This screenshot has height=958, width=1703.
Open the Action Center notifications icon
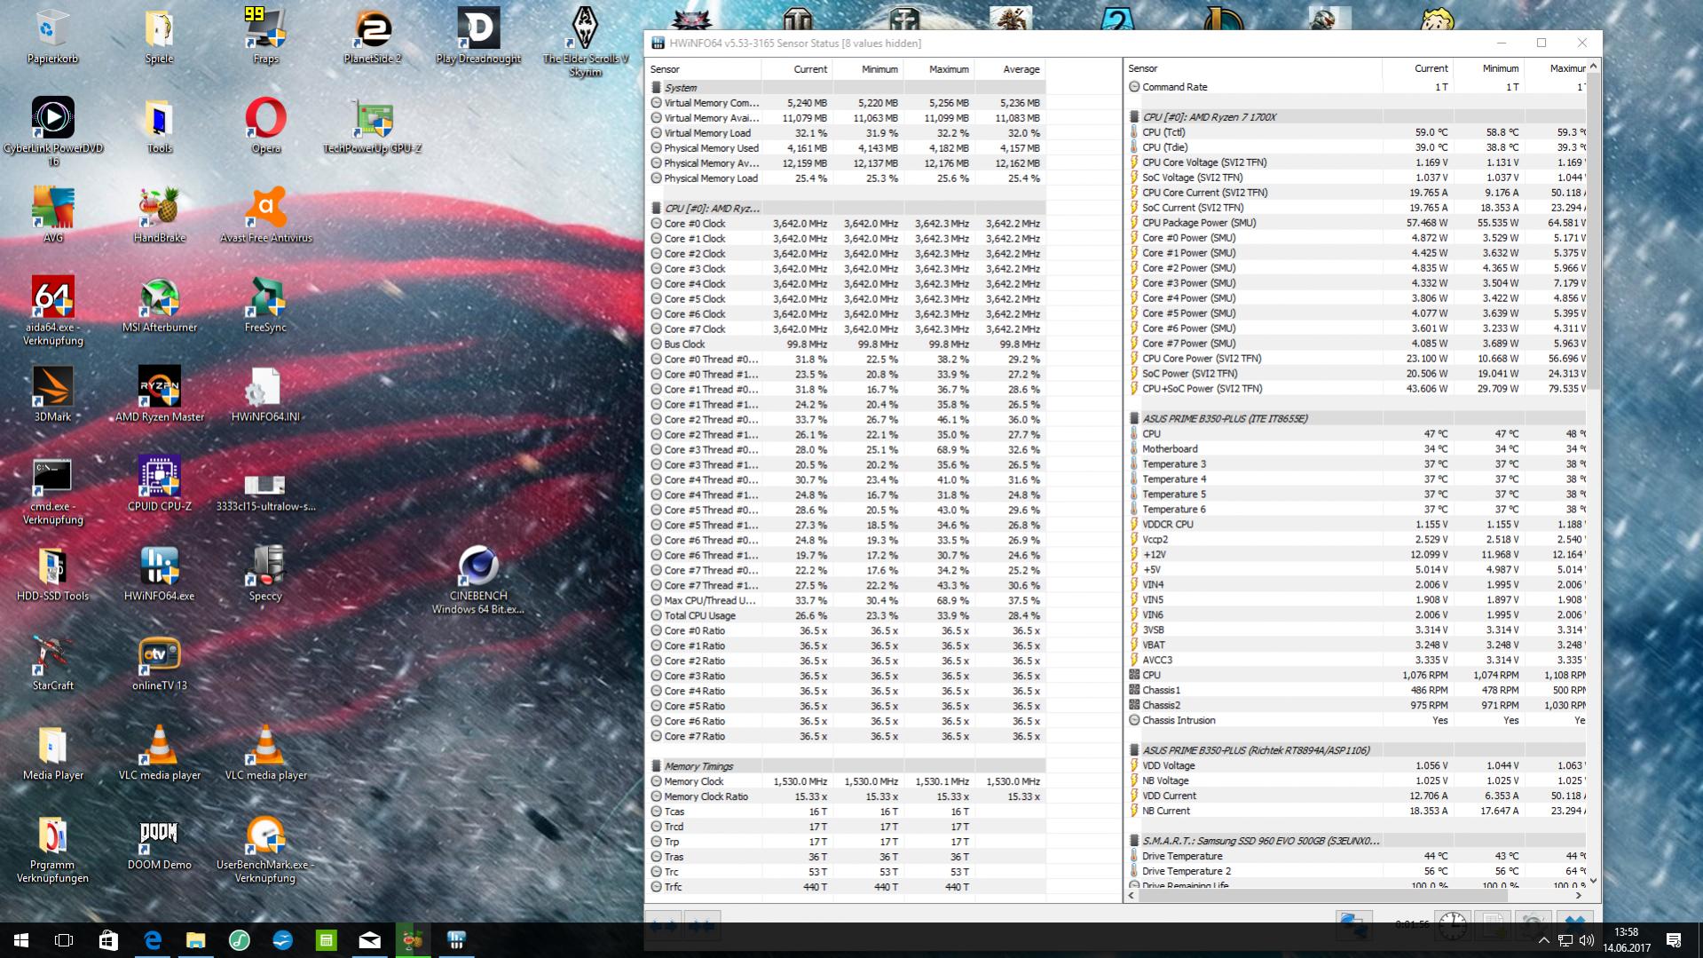[1674, 940]
